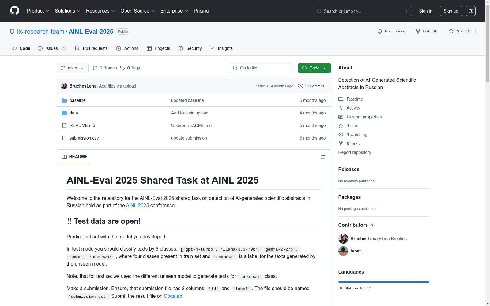
Task: Focus the Search or jump to field
Action: coord(363,11)
